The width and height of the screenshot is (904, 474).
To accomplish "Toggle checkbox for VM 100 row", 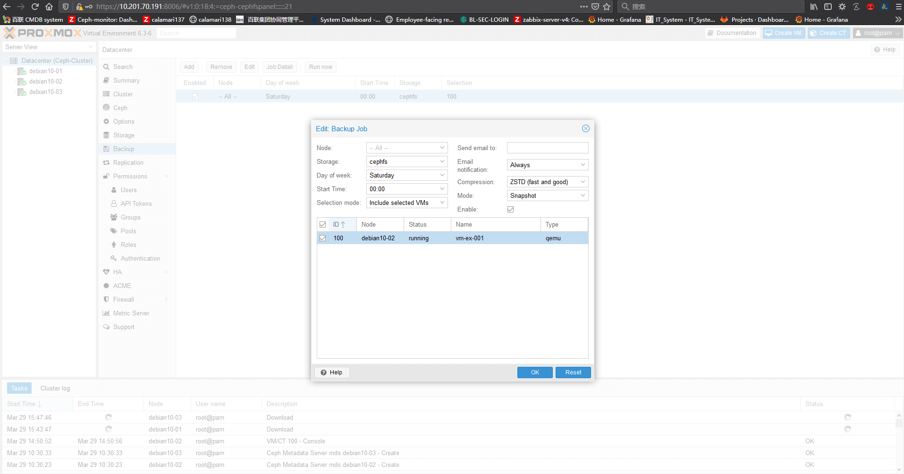I will (323, 238).
